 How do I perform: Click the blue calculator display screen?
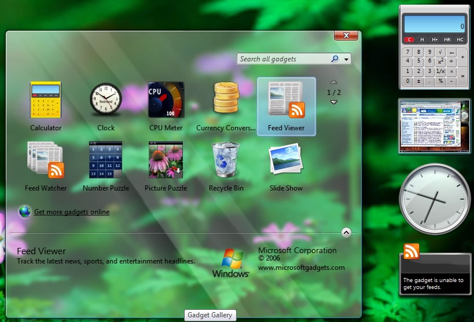(x=435, y=24)
